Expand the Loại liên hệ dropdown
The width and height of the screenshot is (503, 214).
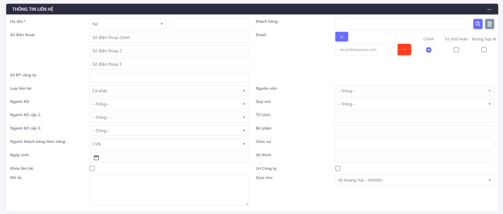coord(168,91)
